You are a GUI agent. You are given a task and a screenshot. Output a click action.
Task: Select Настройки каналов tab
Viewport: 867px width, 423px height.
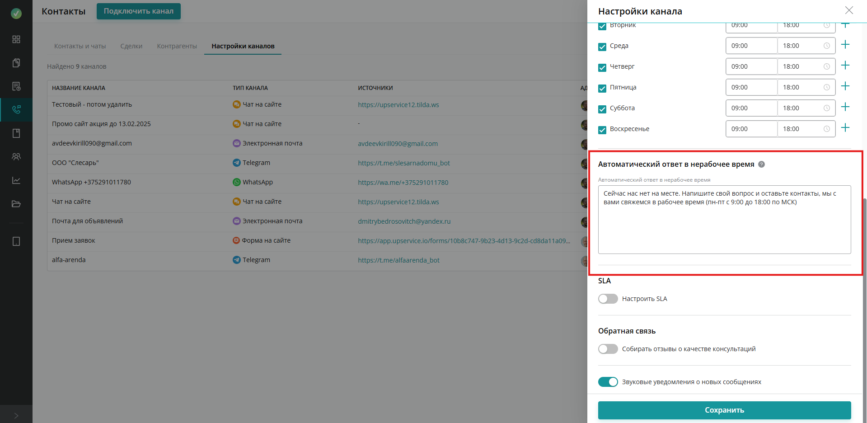pos(243,46)
